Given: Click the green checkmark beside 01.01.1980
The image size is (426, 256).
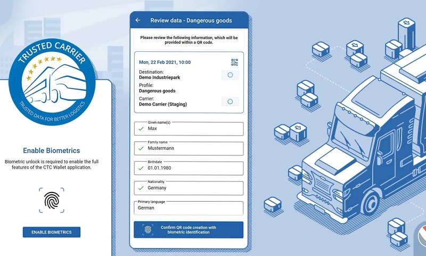Looking at the screenshot, I should tap(141, 168).
